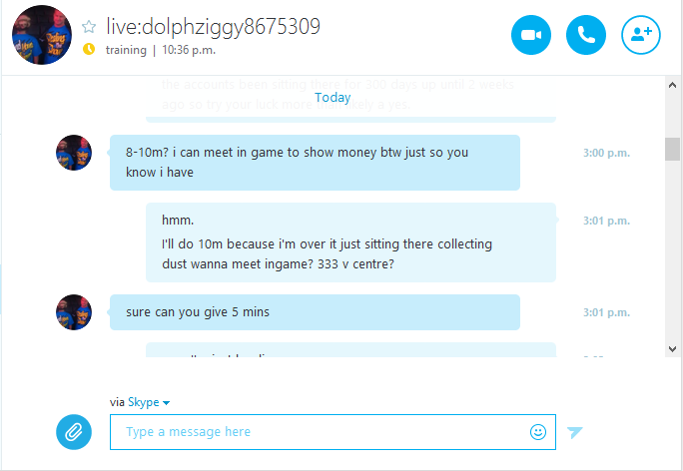Image resolution: width=683 pixels, height=471 pixels.
Task: Toggle favorite star for live:dolphziggy8675309
Action: [x=89, y=27]
